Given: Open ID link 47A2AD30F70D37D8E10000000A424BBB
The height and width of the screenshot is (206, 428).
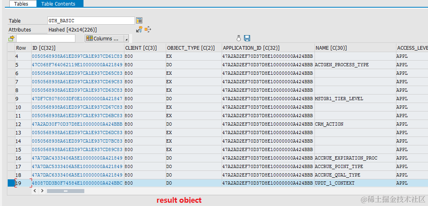Looking at the screenshot, I should pos(77,124).
